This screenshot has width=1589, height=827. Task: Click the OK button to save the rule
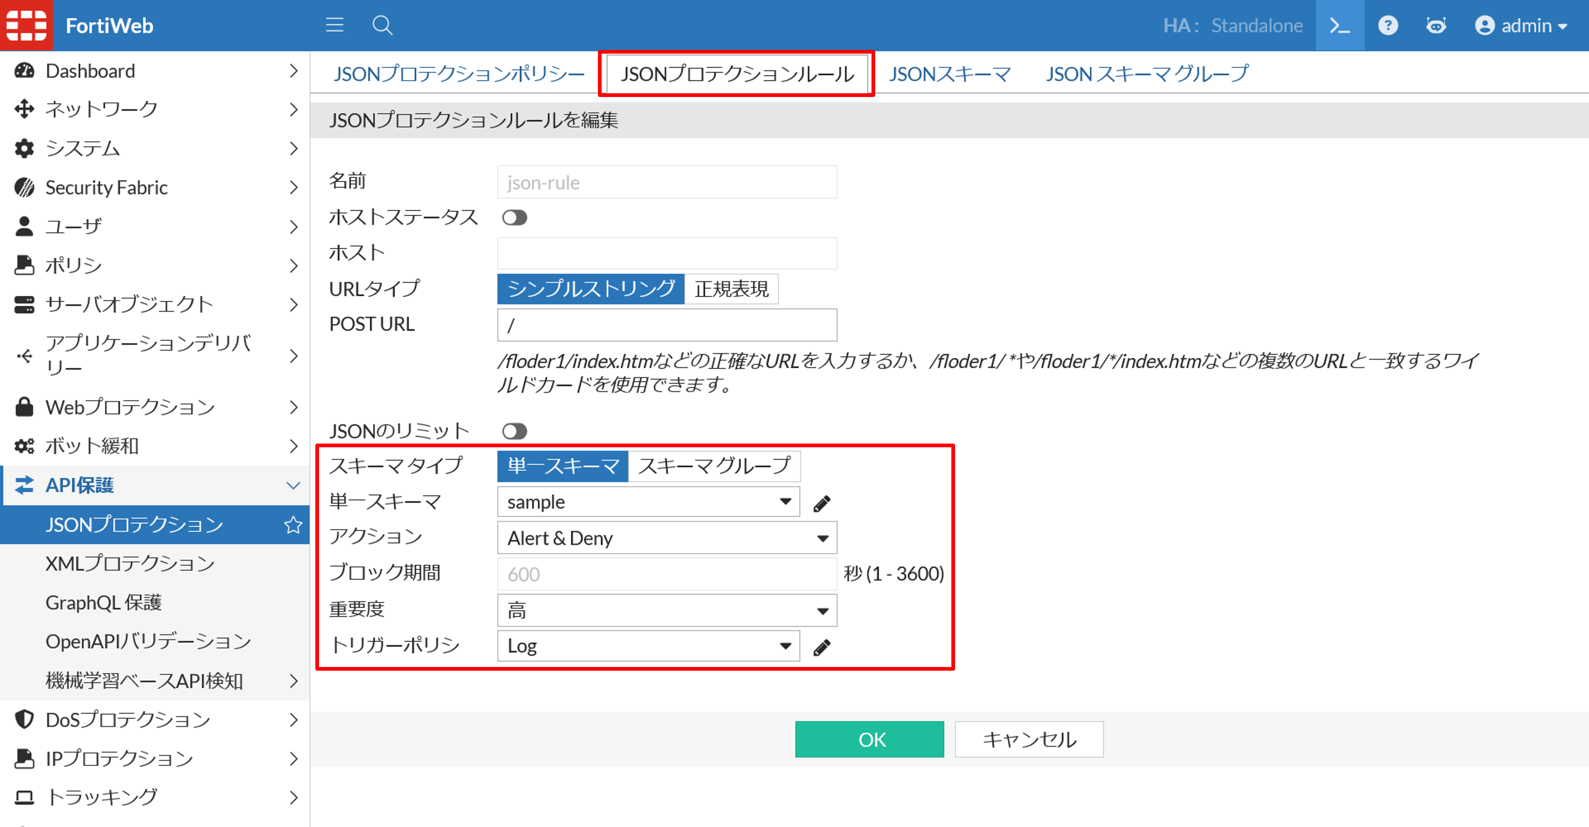869,739
